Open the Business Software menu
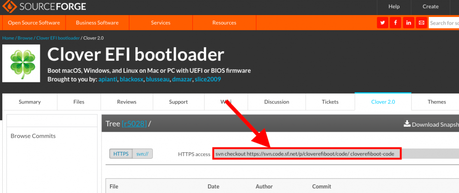The width and height of the screenshot is (459, 193). [97, 23]
